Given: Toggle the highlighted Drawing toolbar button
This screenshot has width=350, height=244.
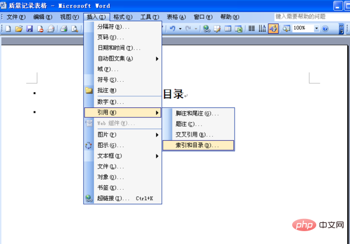Looking at the screenshot, I should [273, 28].
